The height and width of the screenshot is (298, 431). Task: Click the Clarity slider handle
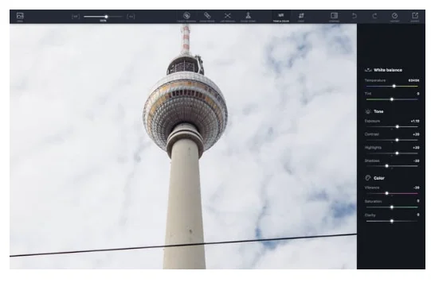[x=392, y=221]
